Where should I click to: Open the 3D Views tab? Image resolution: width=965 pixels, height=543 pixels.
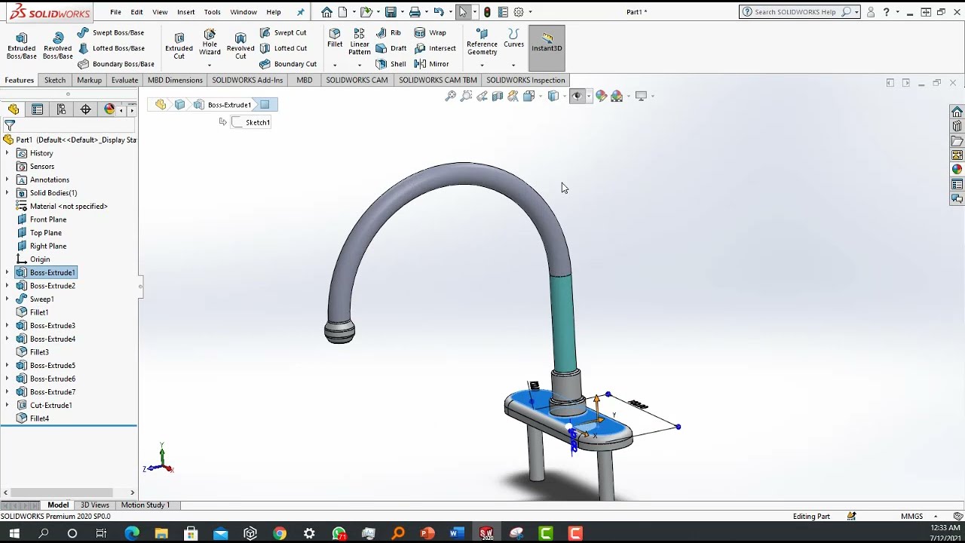coord(95,505)
